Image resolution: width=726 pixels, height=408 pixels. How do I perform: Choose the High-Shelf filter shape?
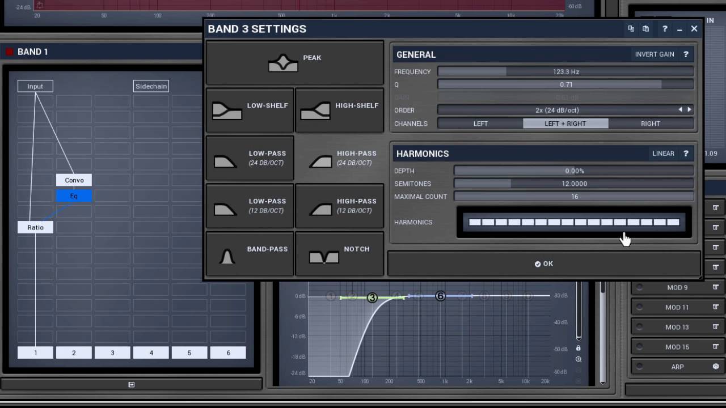(339, 110)
